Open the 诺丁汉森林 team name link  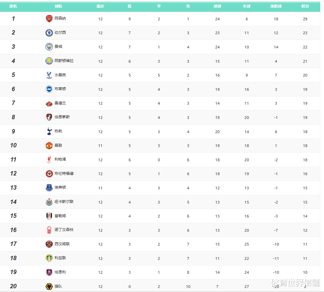click(x=64, y=230)
